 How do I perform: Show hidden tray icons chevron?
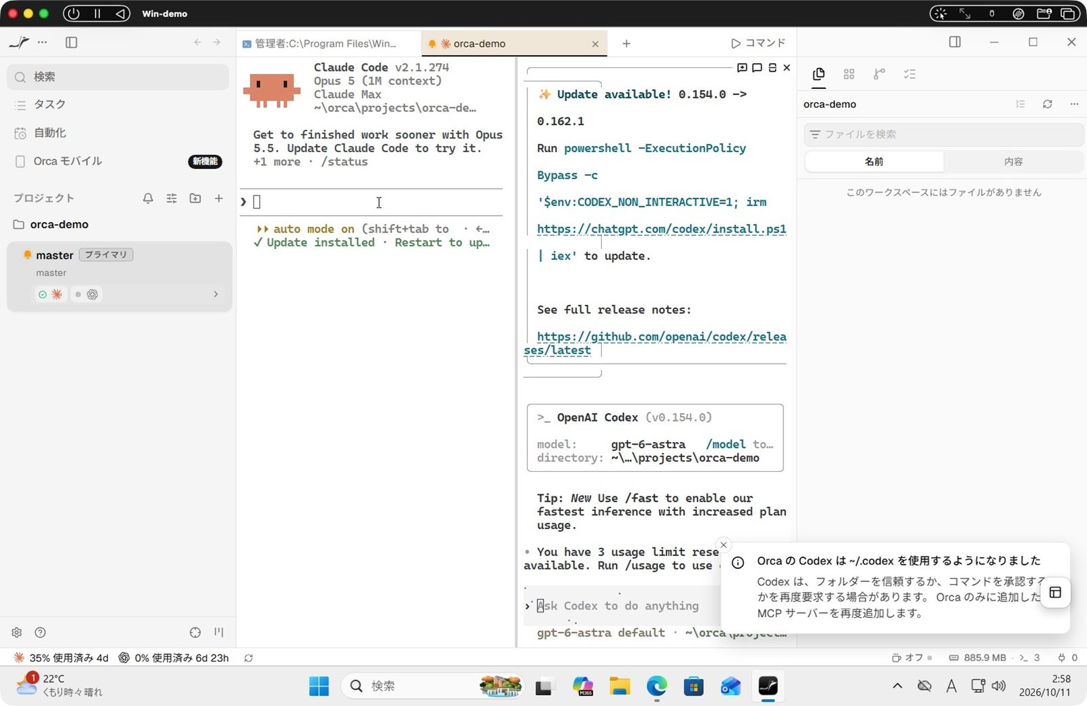(897, 686)
